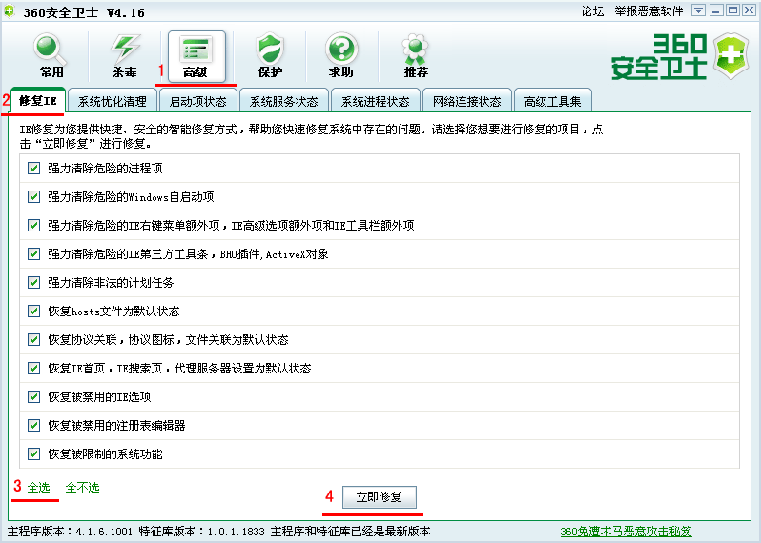Screen dimensions: 761x543
Task: Click the 全不选 deselect all link
Action: point(82,488)
